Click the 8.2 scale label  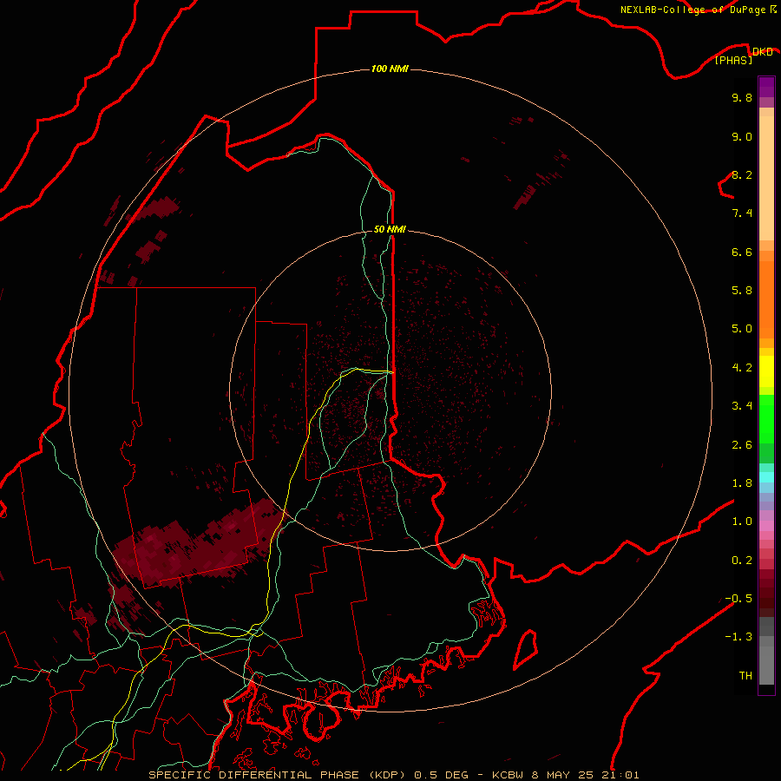(x=742, y=174)
